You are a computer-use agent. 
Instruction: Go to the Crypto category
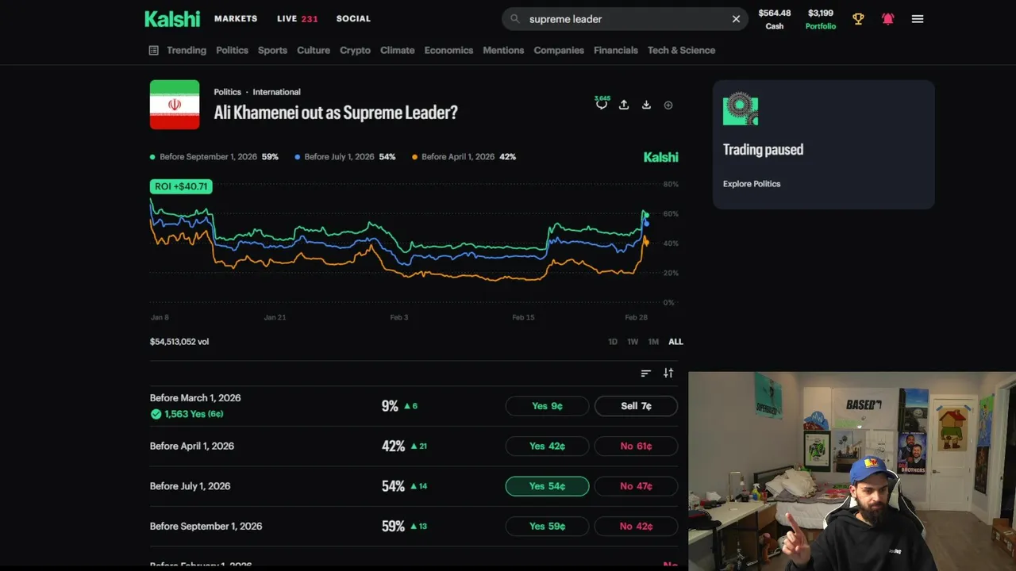[x=355, y=50]
